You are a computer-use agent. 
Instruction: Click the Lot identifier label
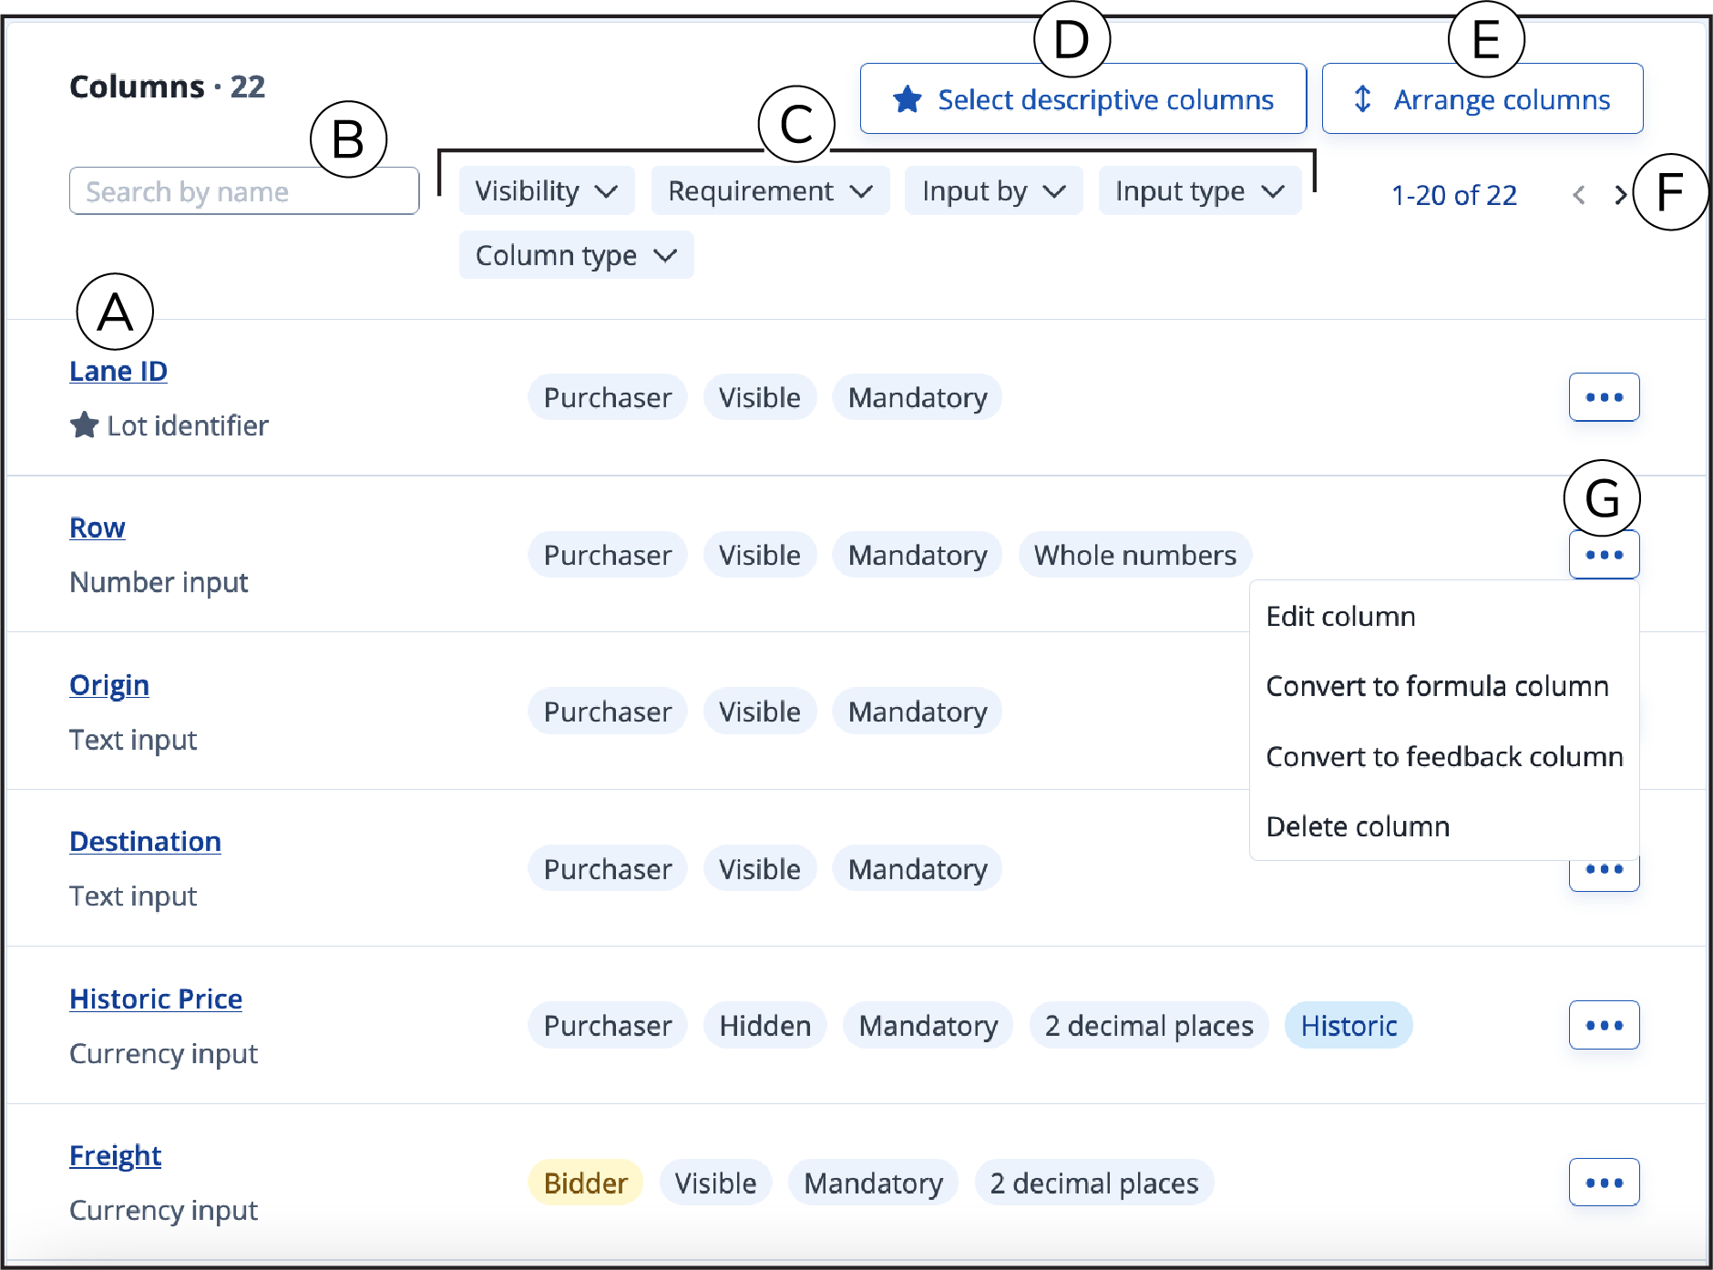188,425
